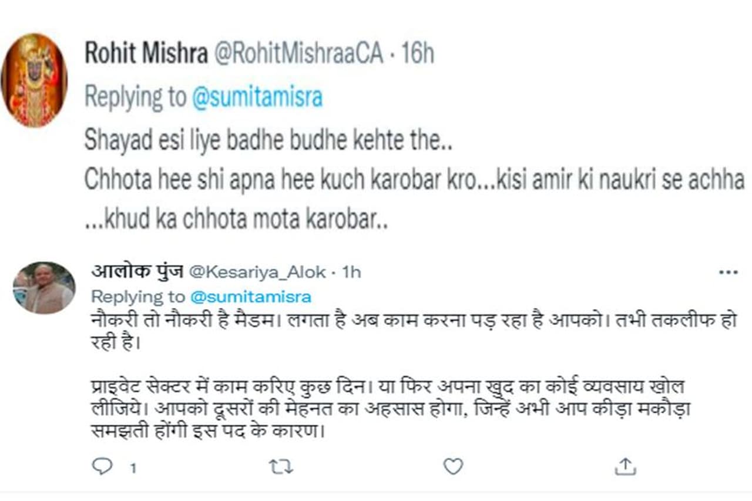Click the paragraph starting 'प्राइवेट सेक्टर में'

pos(388,405)
